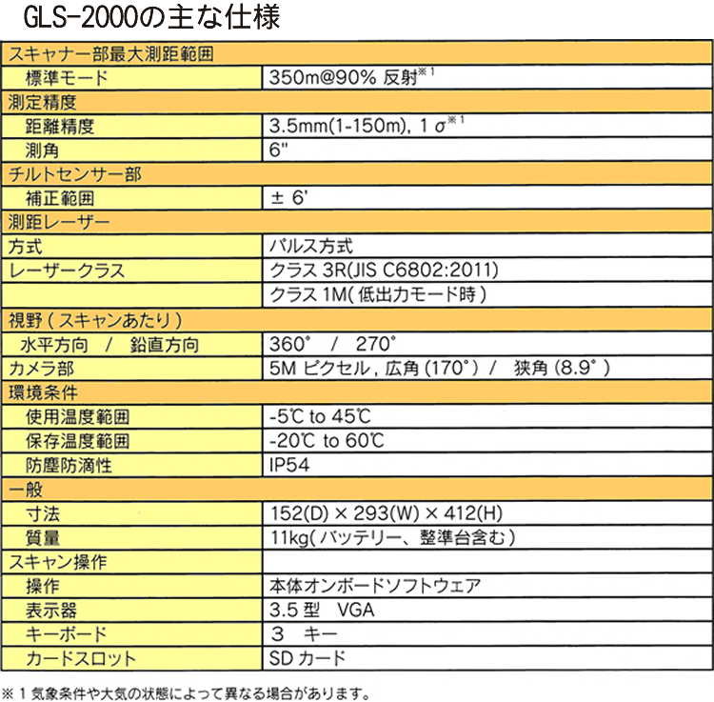714x702 pixels.
Task: Select the value 'IP54'
Action: pos(289,465)
